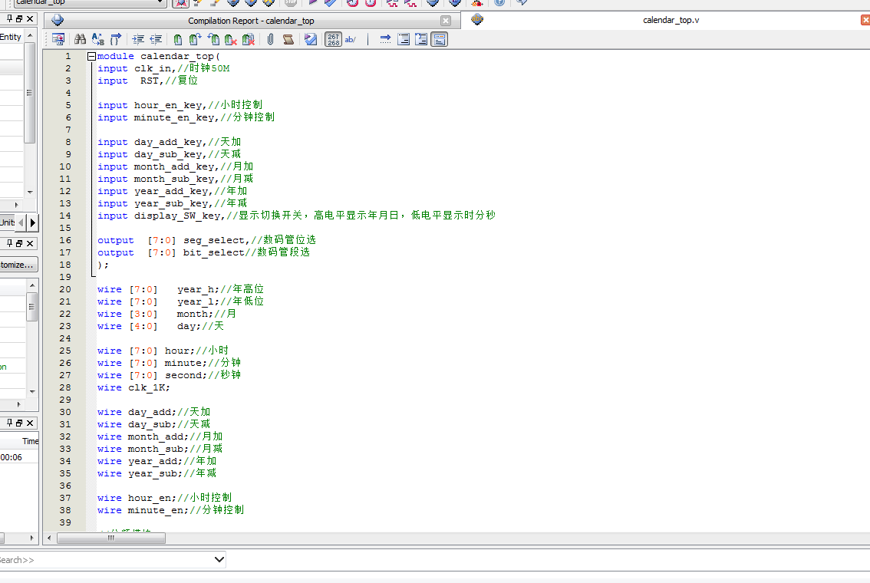Click on 'output [7:0] seg_select' line

206,239
